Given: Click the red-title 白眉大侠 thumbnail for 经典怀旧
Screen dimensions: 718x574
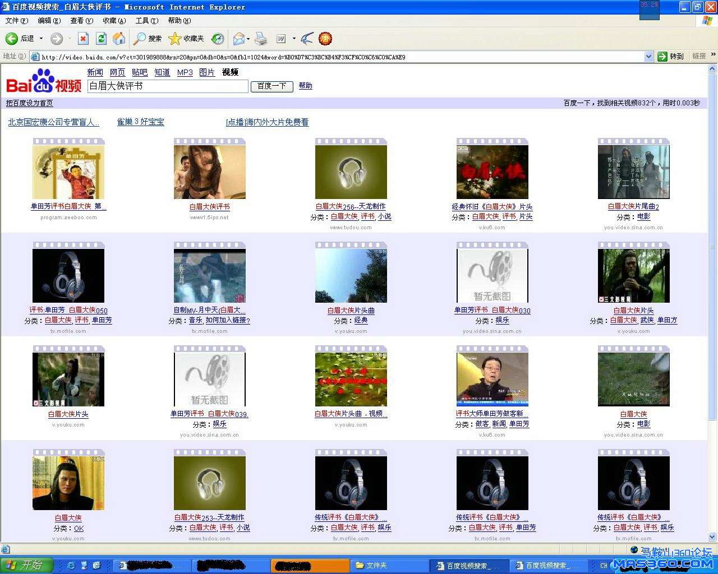Looking at the screenshot, I should [493, 172].
